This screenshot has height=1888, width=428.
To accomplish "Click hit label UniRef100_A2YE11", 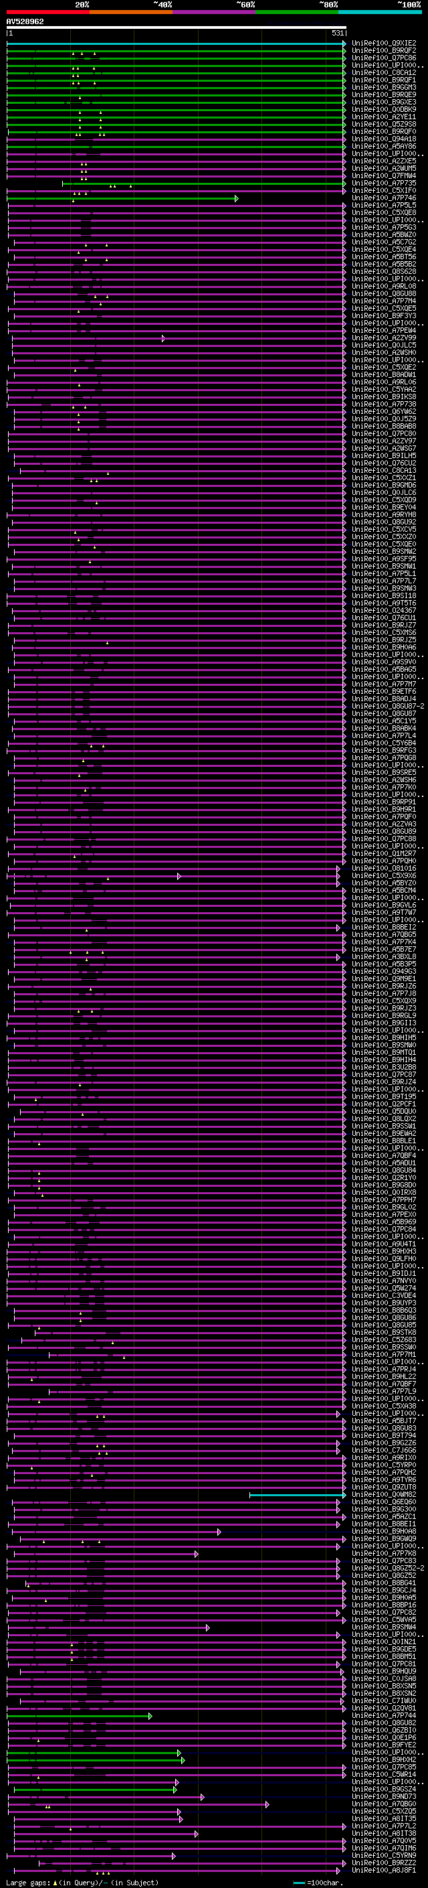I will (384, 117).
